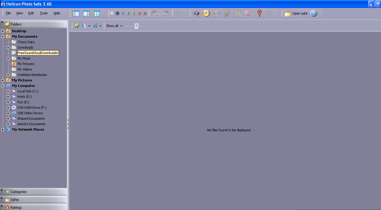Rotate image counter-clockwise

click(155, 13)
